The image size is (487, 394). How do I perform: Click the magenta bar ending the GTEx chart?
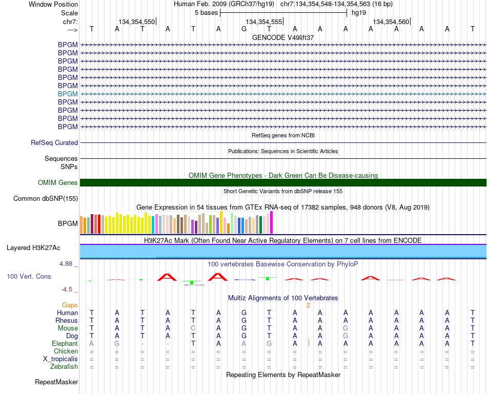coord(272,222)
